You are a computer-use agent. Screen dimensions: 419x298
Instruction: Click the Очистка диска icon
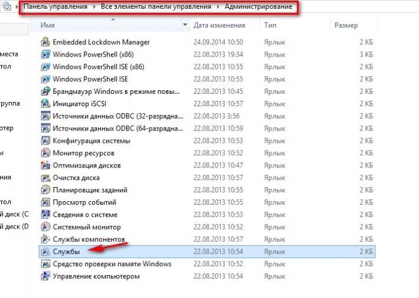click(x=45, y=178)
